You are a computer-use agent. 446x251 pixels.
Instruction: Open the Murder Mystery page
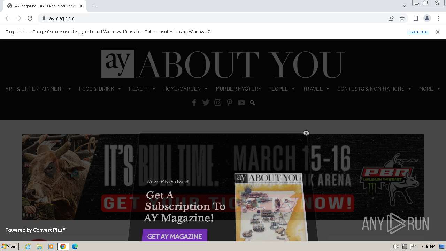[238, 89]
